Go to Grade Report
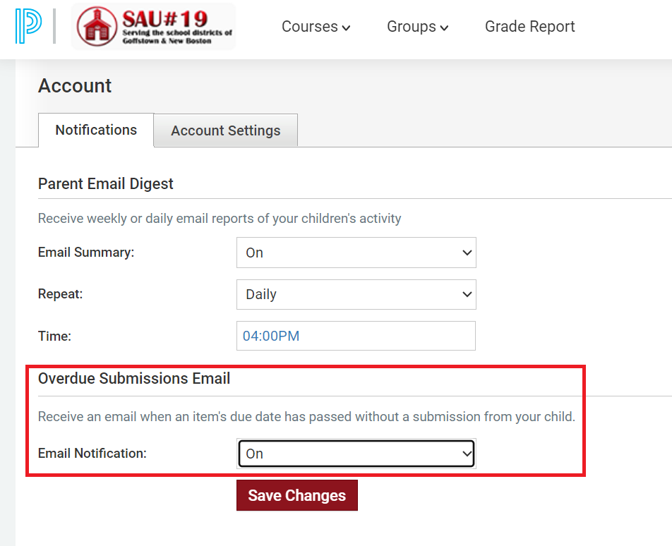The height and width of the screenshot is (546, 672). pyautogui.click(x=529, y=27)
